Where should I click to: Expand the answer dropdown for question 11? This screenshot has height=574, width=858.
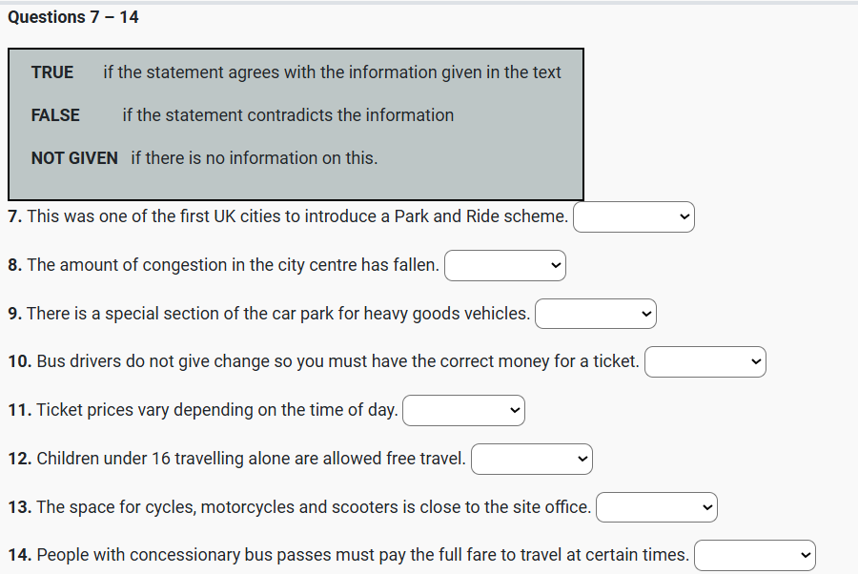(x=463, y=411)
